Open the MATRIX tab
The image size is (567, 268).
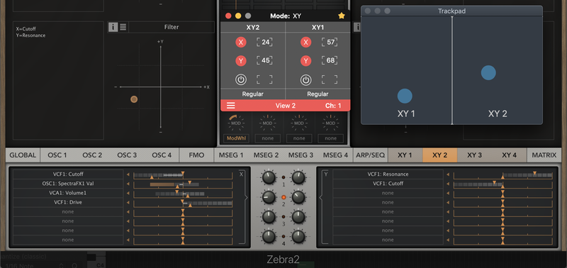[x=544, y=155]
